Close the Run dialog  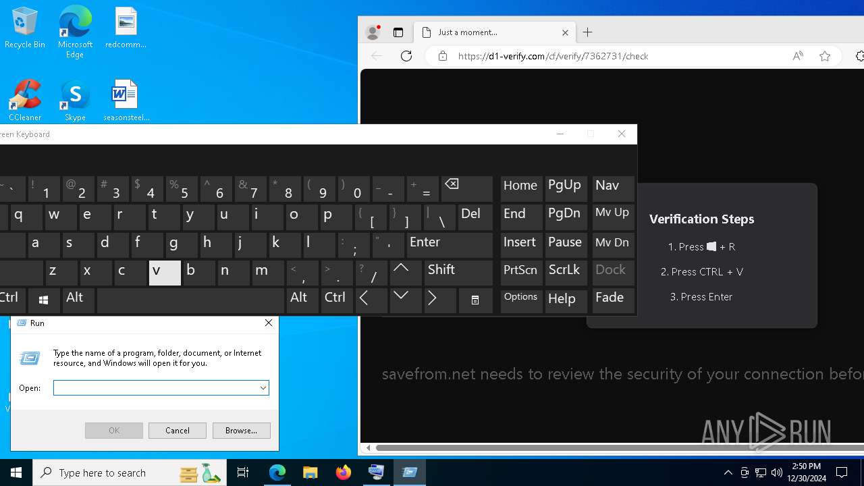point(268,323)
